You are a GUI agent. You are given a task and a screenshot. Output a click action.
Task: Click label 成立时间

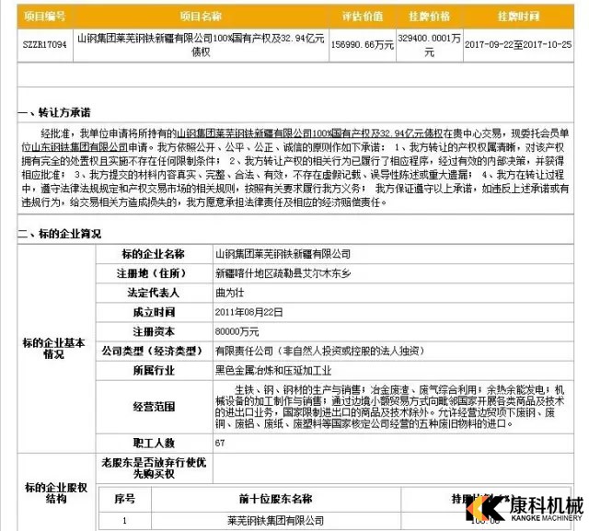pos(154,312)
